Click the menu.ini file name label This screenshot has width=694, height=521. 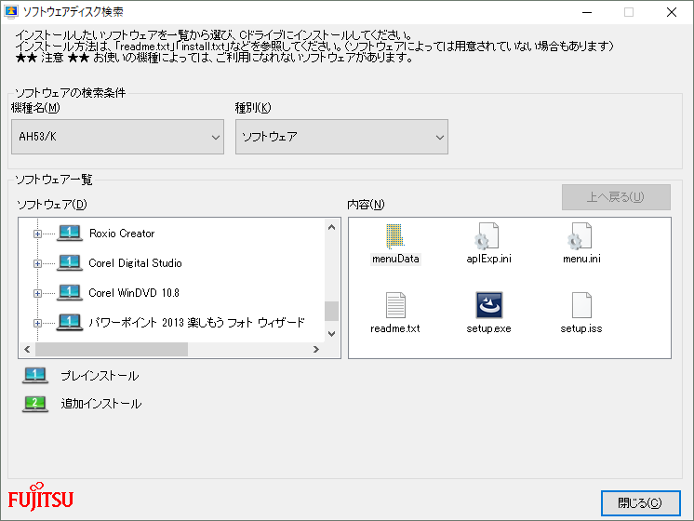(581, 259)
